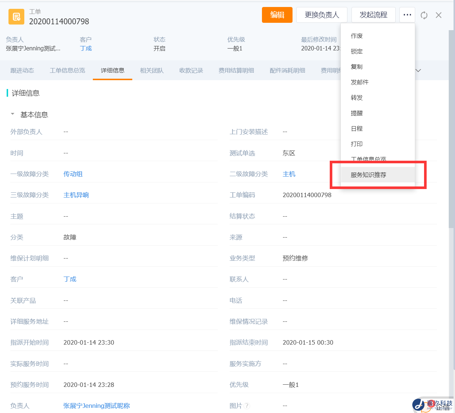Open customer link 丁成 in header
Screen dimensions: 455x413
coord(86,48)
